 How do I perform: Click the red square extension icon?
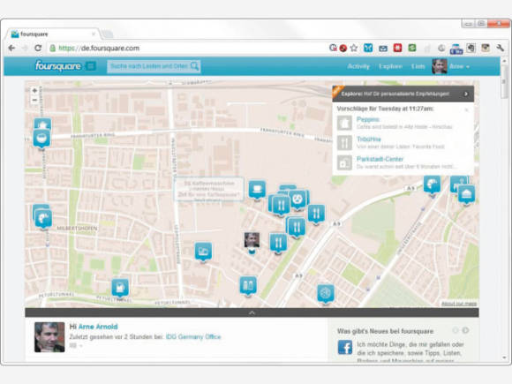click(397, 48)
